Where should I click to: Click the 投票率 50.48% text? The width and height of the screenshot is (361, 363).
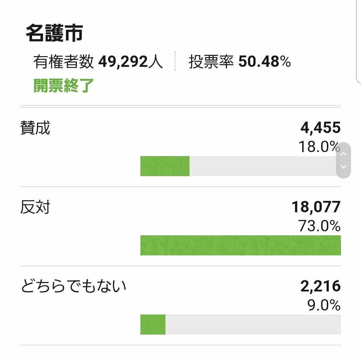[240, 62]
